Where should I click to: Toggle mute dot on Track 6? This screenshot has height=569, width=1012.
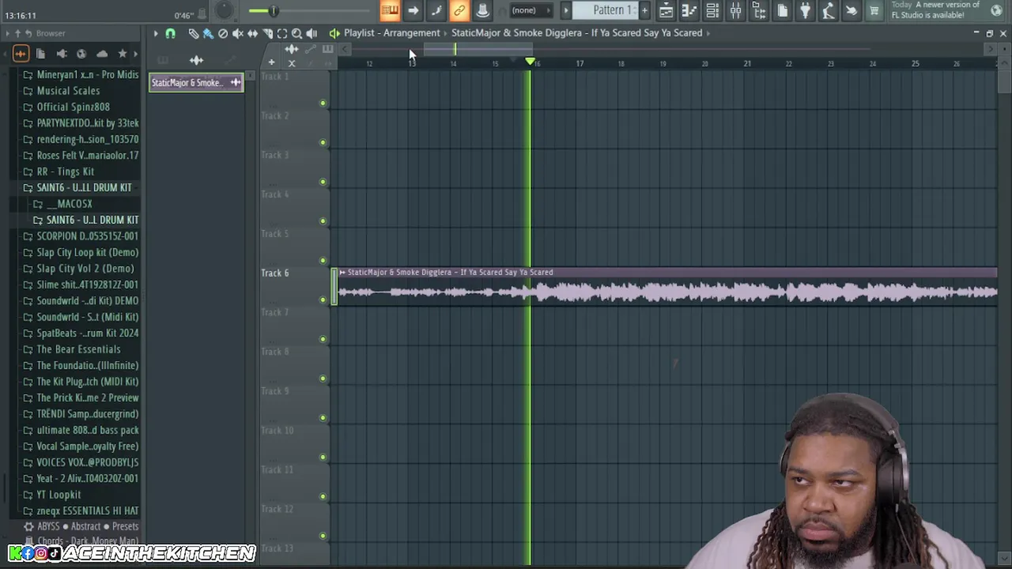[323, 300]
